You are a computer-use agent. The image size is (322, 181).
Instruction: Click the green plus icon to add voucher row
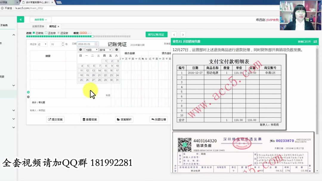[28, 92]
